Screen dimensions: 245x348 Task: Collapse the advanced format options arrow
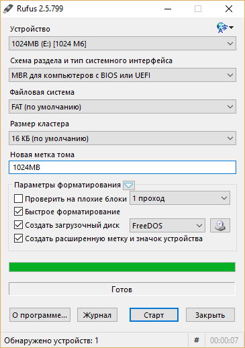pyautogui.click(x=129, y=185)
